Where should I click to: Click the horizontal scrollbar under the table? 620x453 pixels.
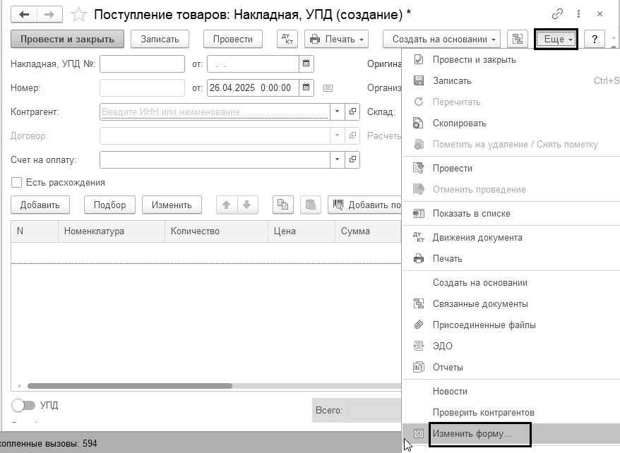coord(130,386)
